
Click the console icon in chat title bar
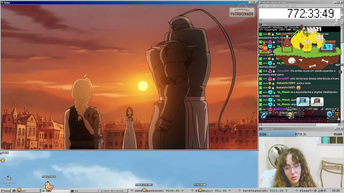(260, 24)
